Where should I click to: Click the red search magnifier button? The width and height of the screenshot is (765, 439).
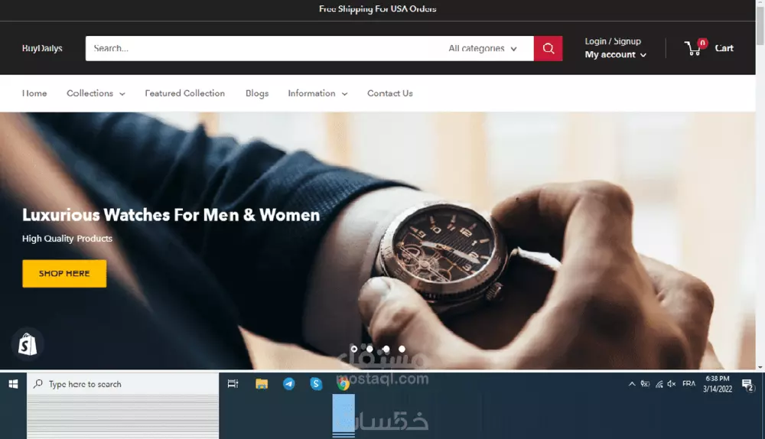(548, 48)
